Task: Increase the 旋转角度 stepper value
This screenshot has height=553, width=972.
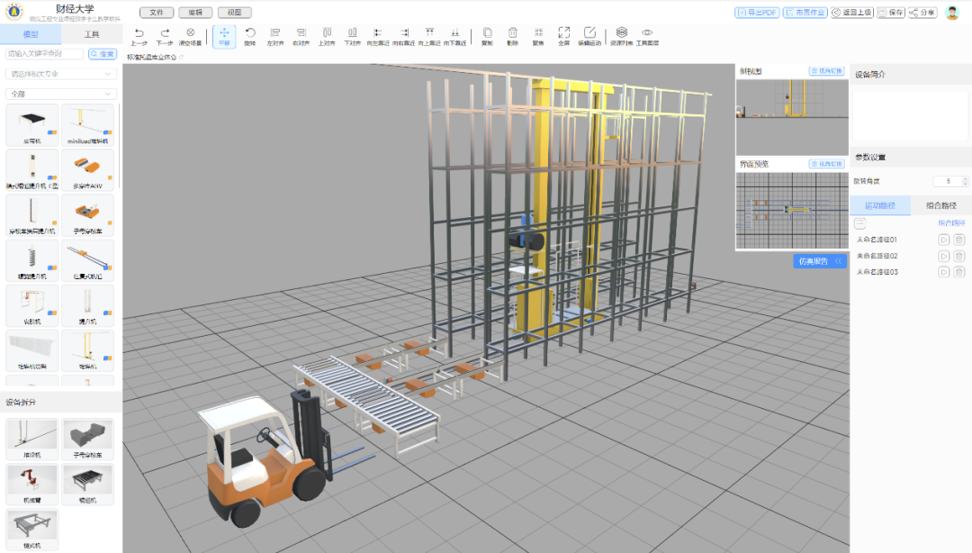Action: coord(963,178)
